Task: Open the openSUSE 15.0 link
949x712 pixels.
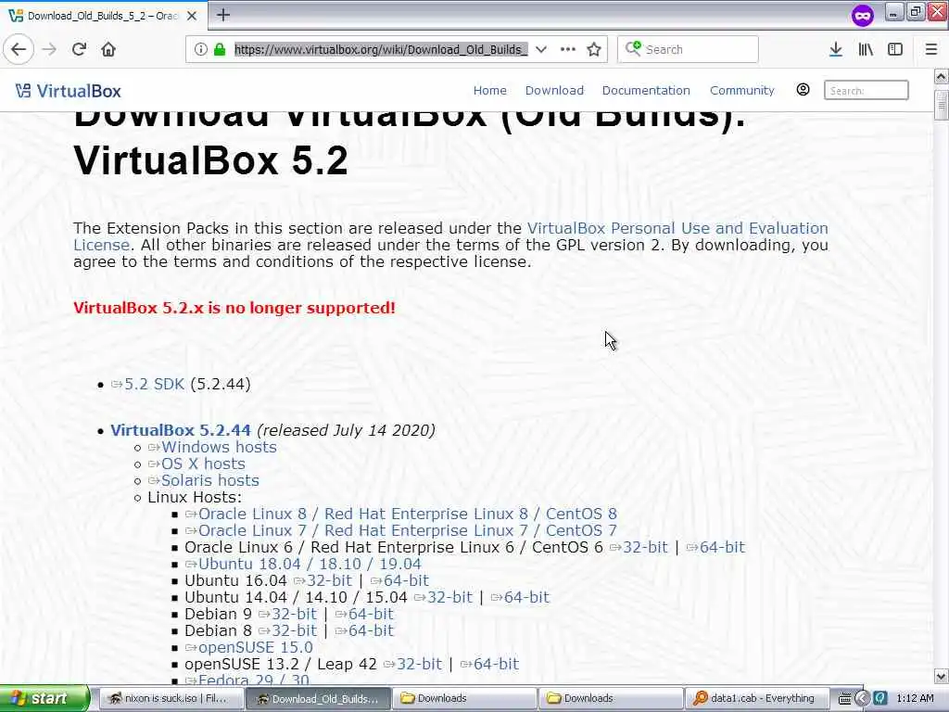Action: point(248,648)
